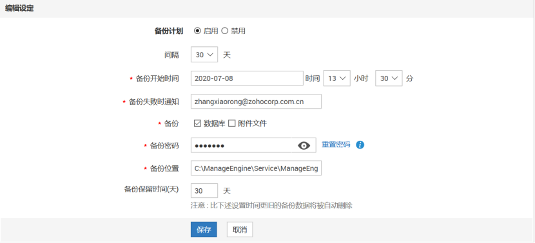
Task: Click the 备份失败时通知 email field
Action: point(256,102)
